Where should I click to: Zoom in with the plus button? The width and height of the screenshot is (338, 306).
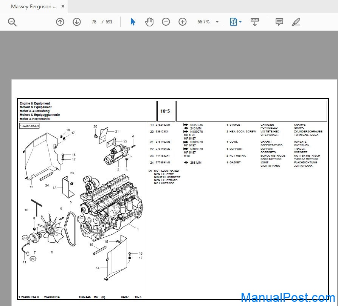point(183,22)
